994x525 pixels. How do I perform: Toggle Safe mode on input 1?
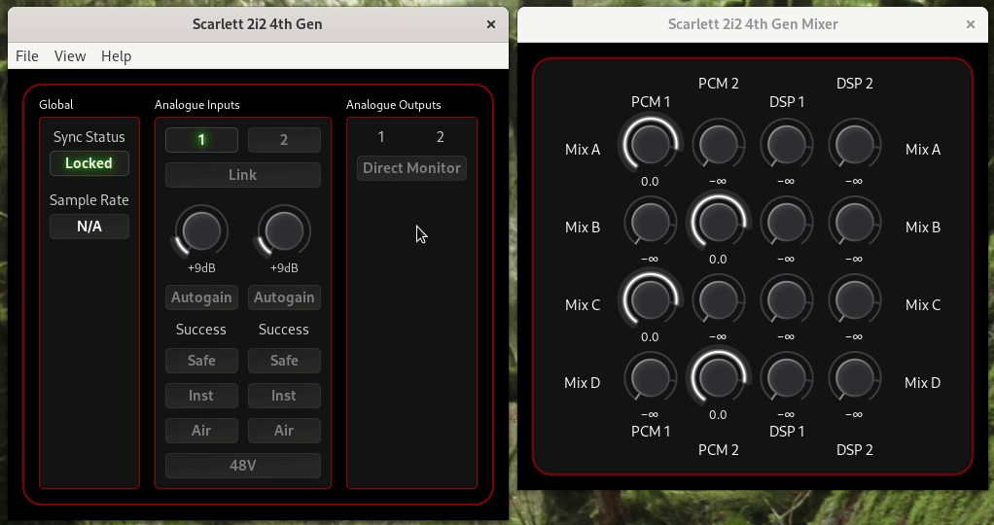pos(201,361)
